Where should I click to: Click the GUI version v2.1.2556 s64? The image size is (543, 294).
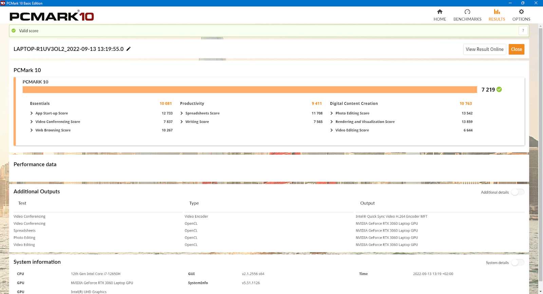pyautogui.click(x=253, y=274)
